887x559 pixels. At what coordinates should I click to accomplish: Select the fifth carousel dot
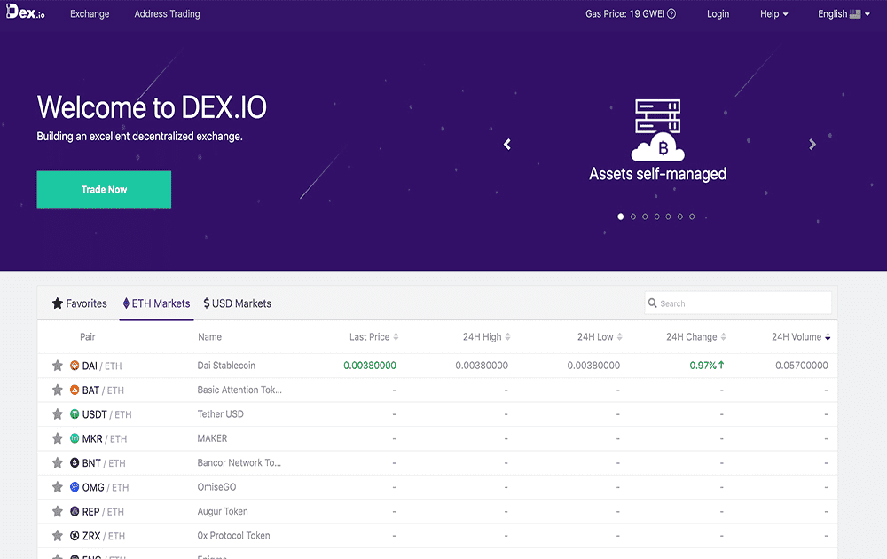668,216
